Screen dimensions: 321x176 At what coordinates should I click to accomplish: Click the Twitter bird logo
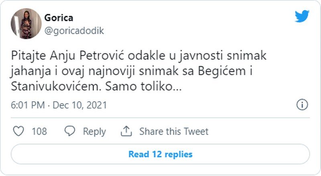click(x=302, y=17)
